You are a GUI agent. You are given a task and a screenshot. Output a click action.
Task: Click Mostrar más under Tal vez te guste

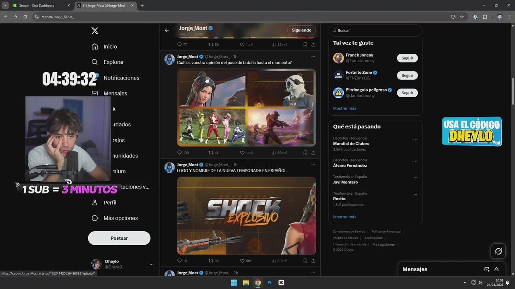344,108
